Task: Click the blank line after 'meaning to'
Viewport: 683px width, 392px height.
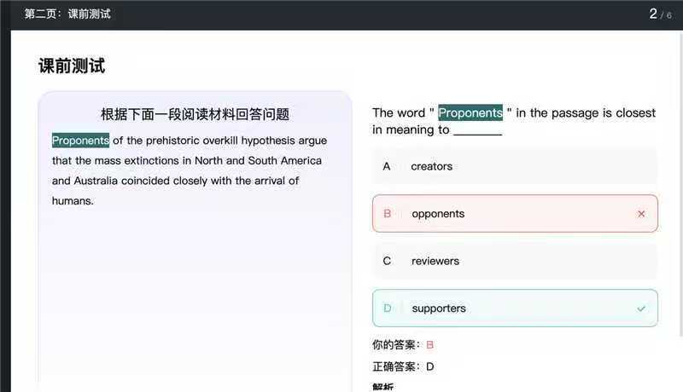Action: pos(477,131)
